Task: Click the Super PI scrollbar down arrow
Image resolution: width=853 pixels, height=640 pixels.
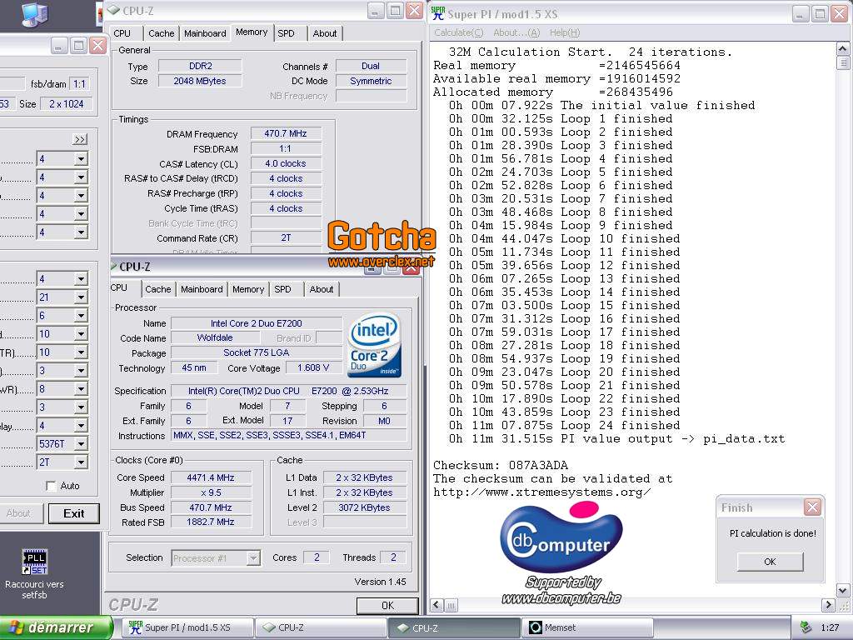Action: (x=843, y=591)
